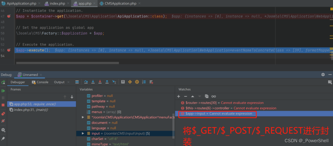Toggle breakpoint on line 47
Image resolution: width=333 pixels, height=146 pixels.
(x=9, y=16)
